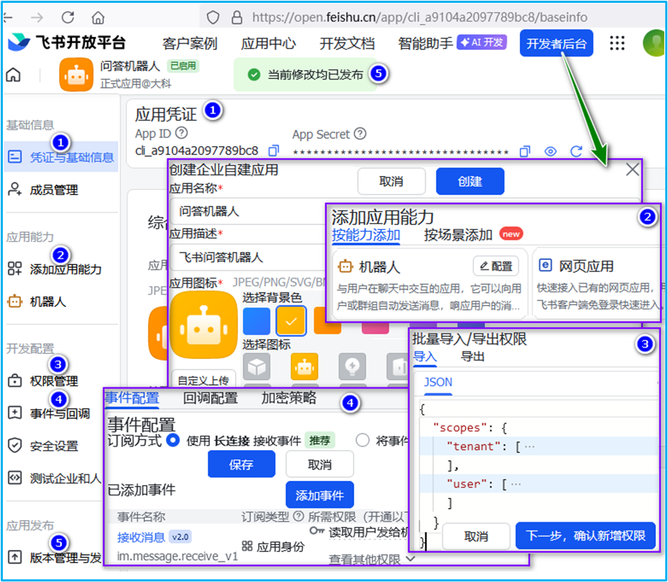This screenshot has height=582, width=668.
Task: Open 版本管理与发布 in sidebar
Action: coord(54,557)
